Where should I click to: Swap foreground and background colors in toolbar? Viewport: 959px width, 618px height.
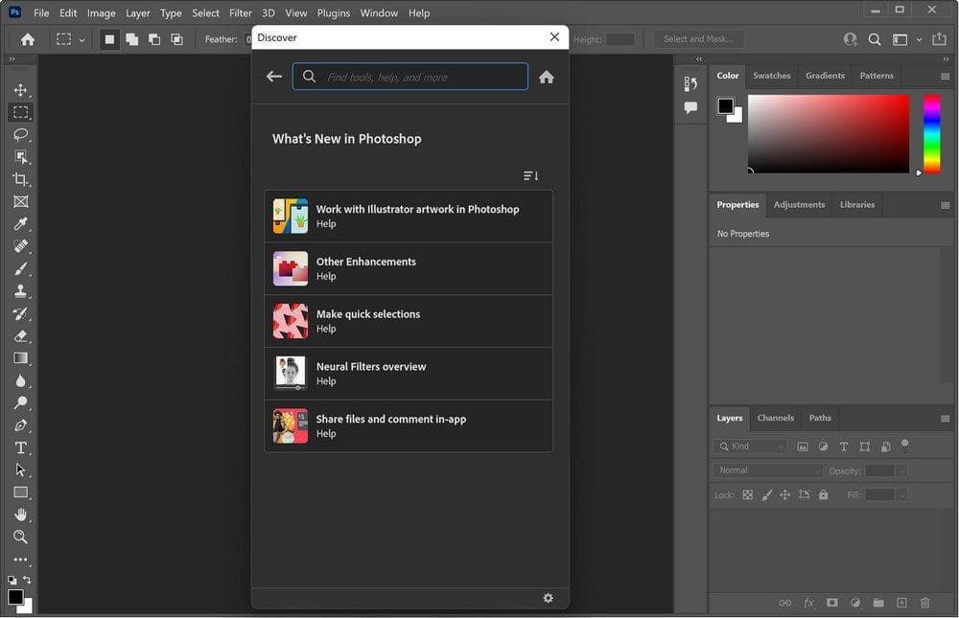(28, 580)
